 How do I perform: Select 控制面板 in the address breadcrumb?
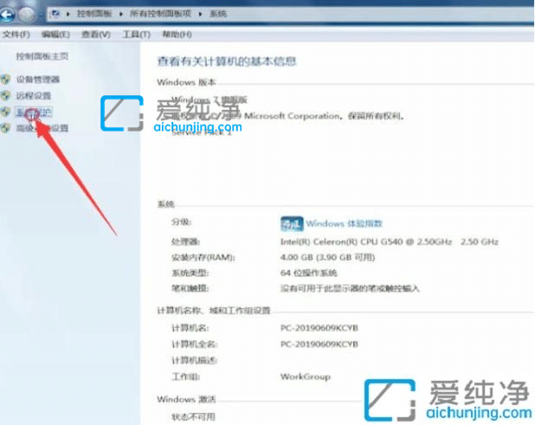tap(94, 14)
